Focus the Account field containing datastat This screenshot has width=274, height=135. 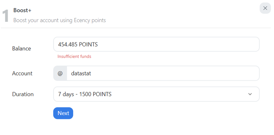pyautogui.click(x=163, y=73)
